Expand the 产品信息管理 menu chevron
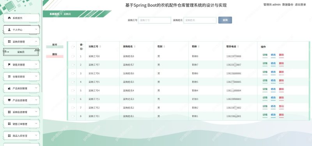This screenshot has width=312, height=146. tap(36, 100)
